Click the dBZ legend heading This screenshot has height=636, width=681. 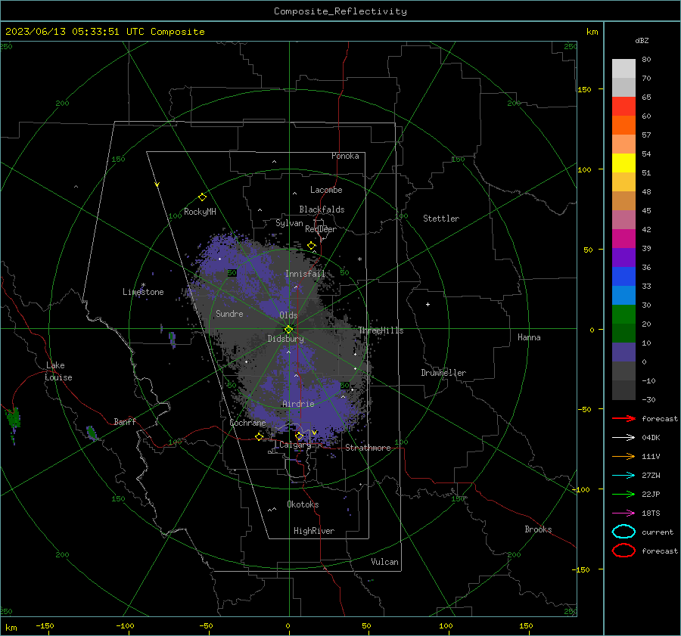click(x=642, y=40)
